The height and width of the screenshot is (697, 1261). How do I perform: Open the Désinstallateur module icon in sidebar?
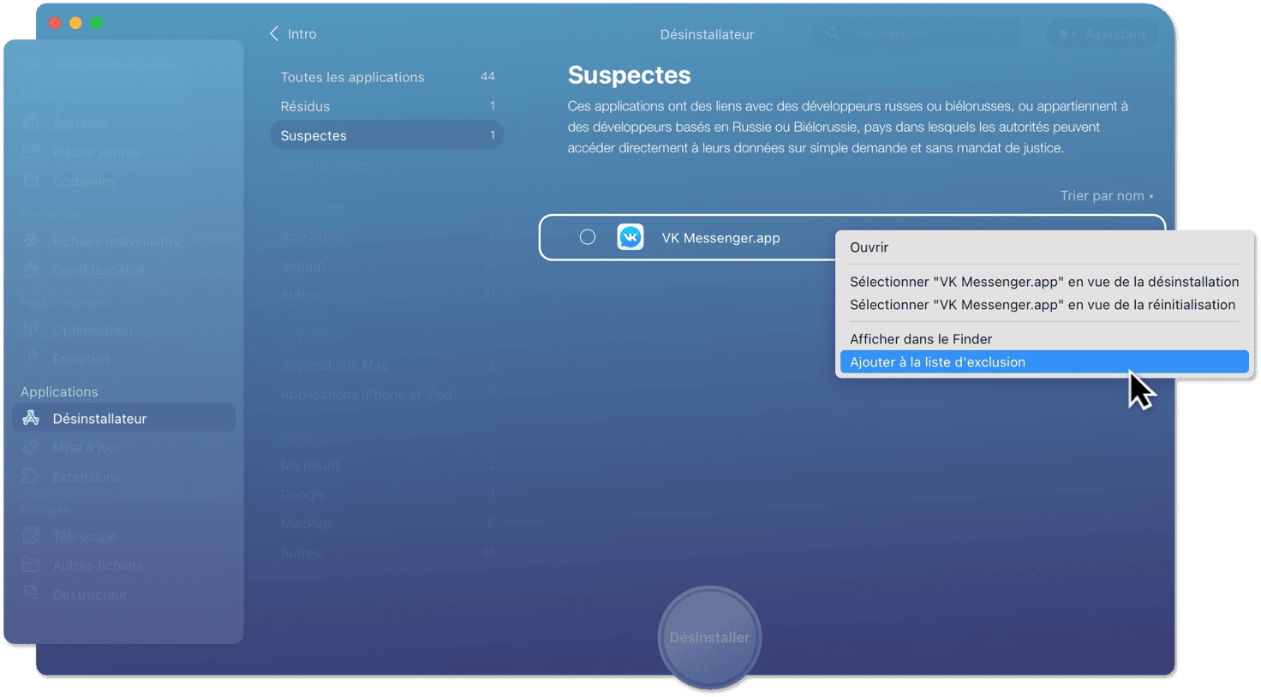[x=31, y=418]
